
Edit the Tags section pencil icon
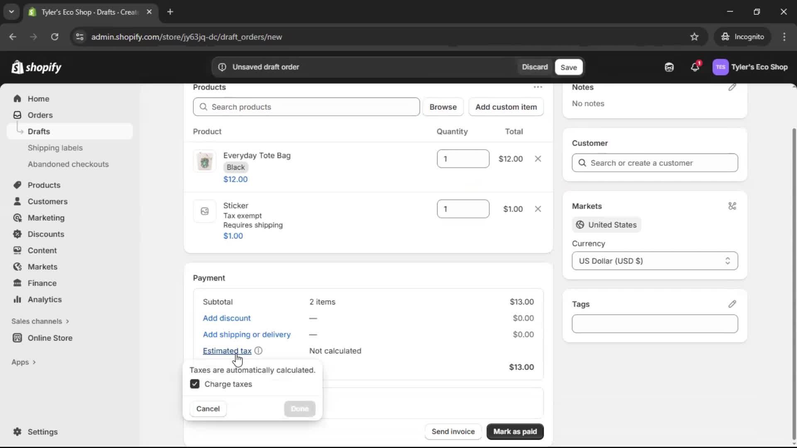pos(732,304)
